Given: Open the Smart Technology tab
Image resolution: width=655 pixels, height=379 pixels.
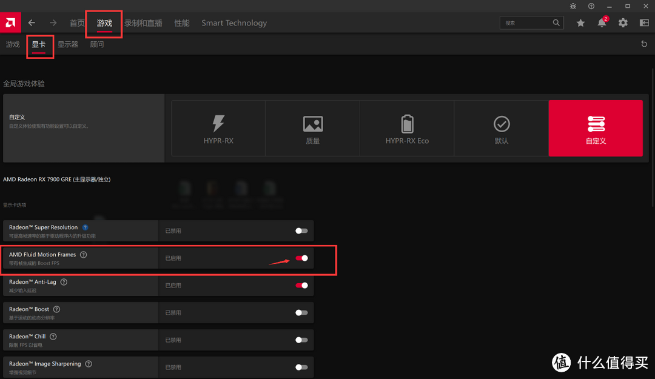Looking at the screenshot, I should [234, 23].
